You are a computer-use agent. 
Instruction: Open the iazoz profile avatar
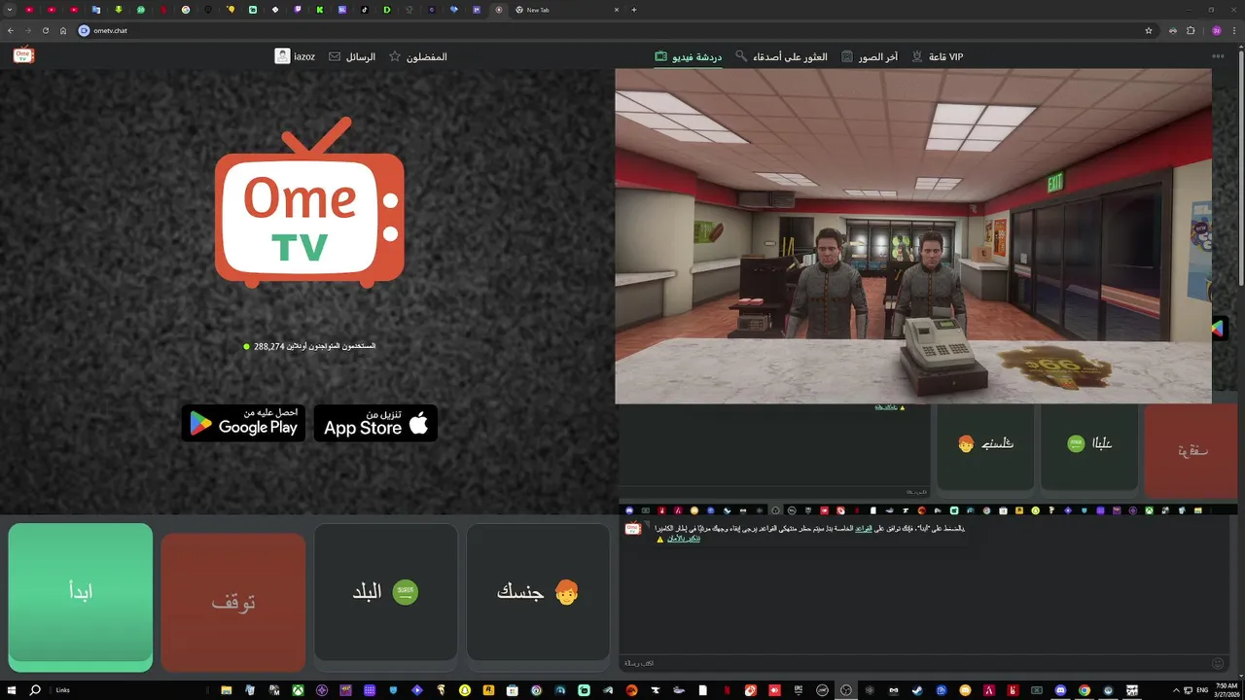coord(282,56)
